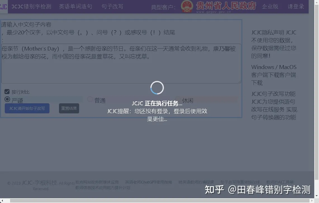The height and width of the screenshot is (203, 319).
Task: Select the 休闲 radio option
Action: tap(178, 99)
